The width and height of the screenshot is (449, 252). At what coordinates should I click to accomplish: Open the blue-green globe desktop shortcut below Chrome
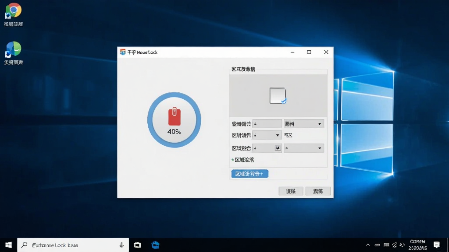[13, 49]
